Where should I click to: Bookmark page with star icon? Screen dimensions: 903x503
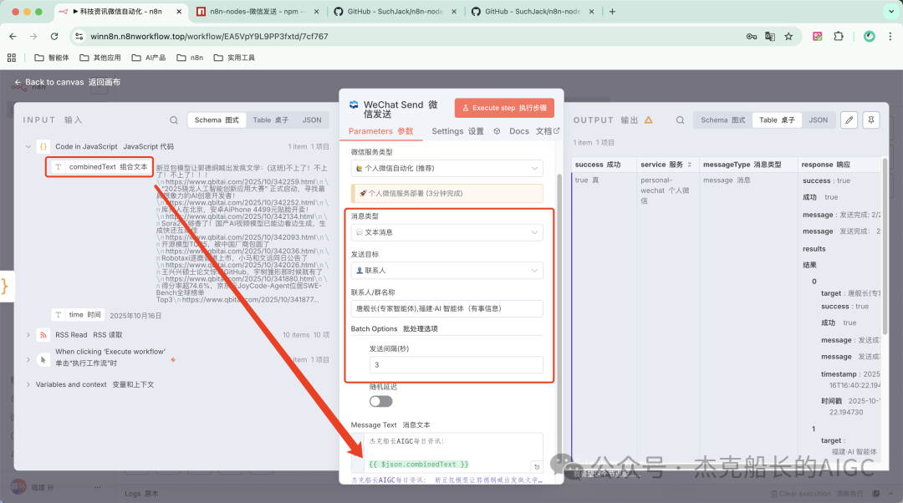pos(788,36)
